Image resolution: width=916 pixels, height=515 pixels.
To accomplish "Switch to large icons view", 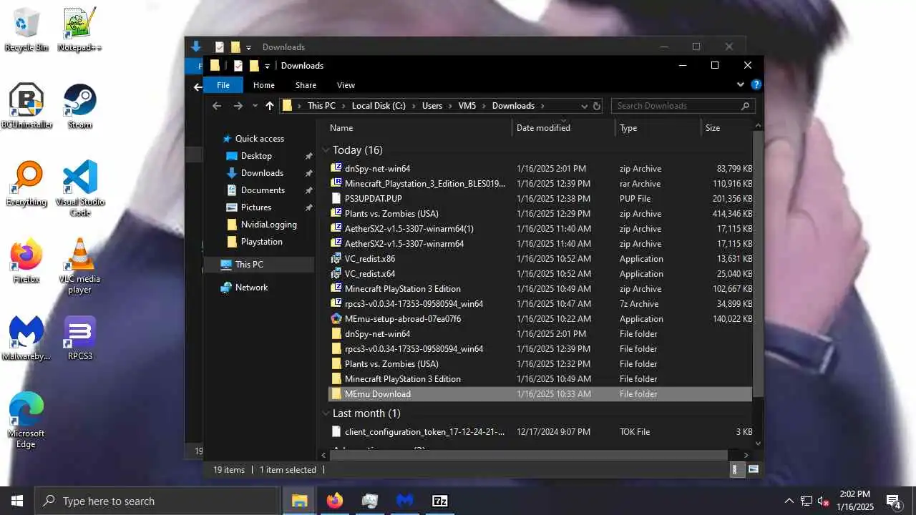I will [753, 470].
